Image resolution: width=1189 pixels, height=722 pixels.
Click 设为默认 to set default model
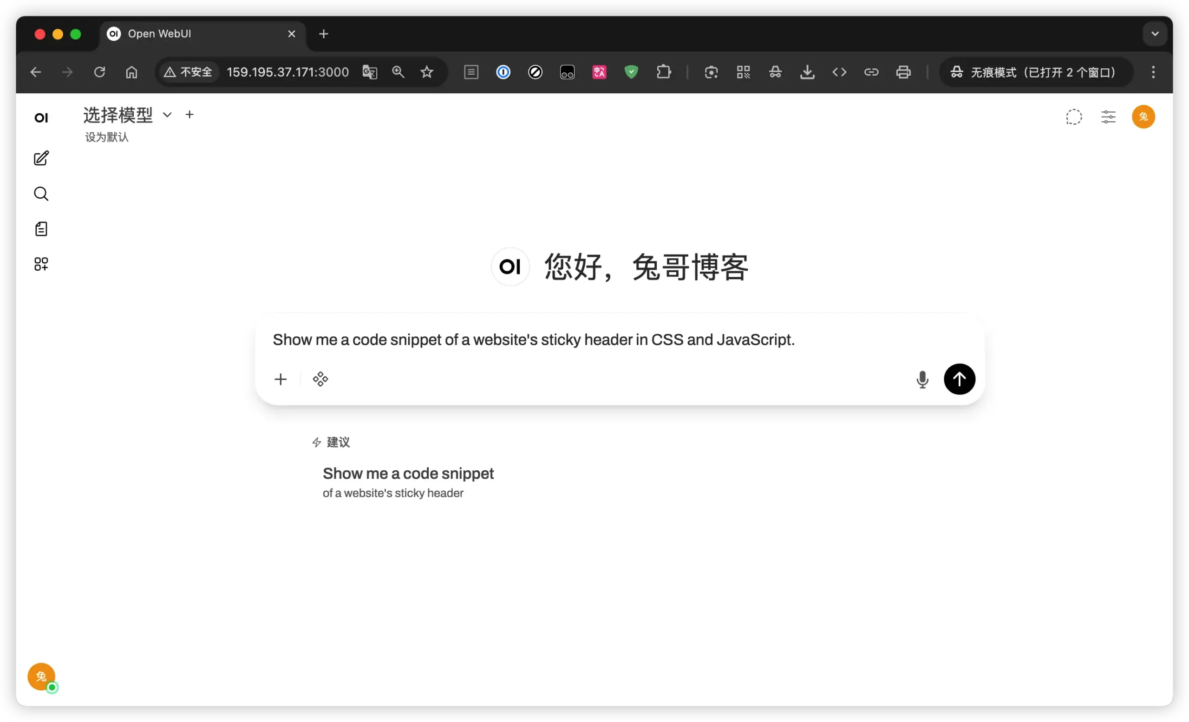[107, 137]
